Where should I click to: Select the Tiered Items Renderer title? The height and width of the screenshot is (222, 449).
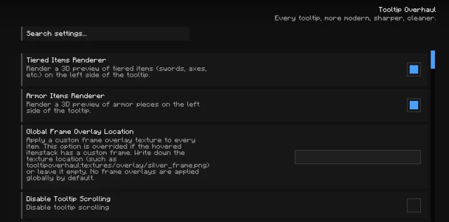pyautogui.click(x=66, y=60)
